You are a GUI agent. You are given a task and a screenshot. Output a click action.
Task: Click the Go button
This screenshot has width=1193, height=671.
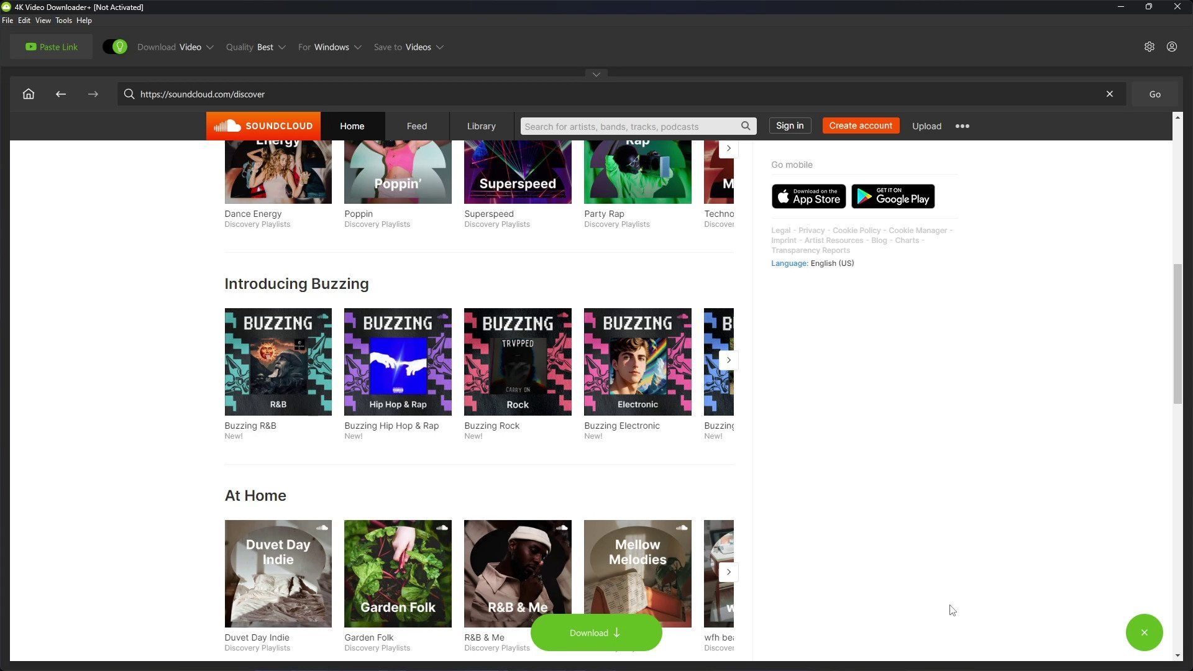tap(1154, 94)
